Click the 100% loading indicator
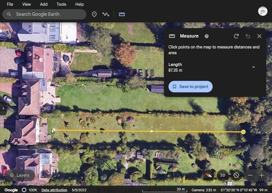Viewport: 272px width, 193px height. click(x=30, y=190)
